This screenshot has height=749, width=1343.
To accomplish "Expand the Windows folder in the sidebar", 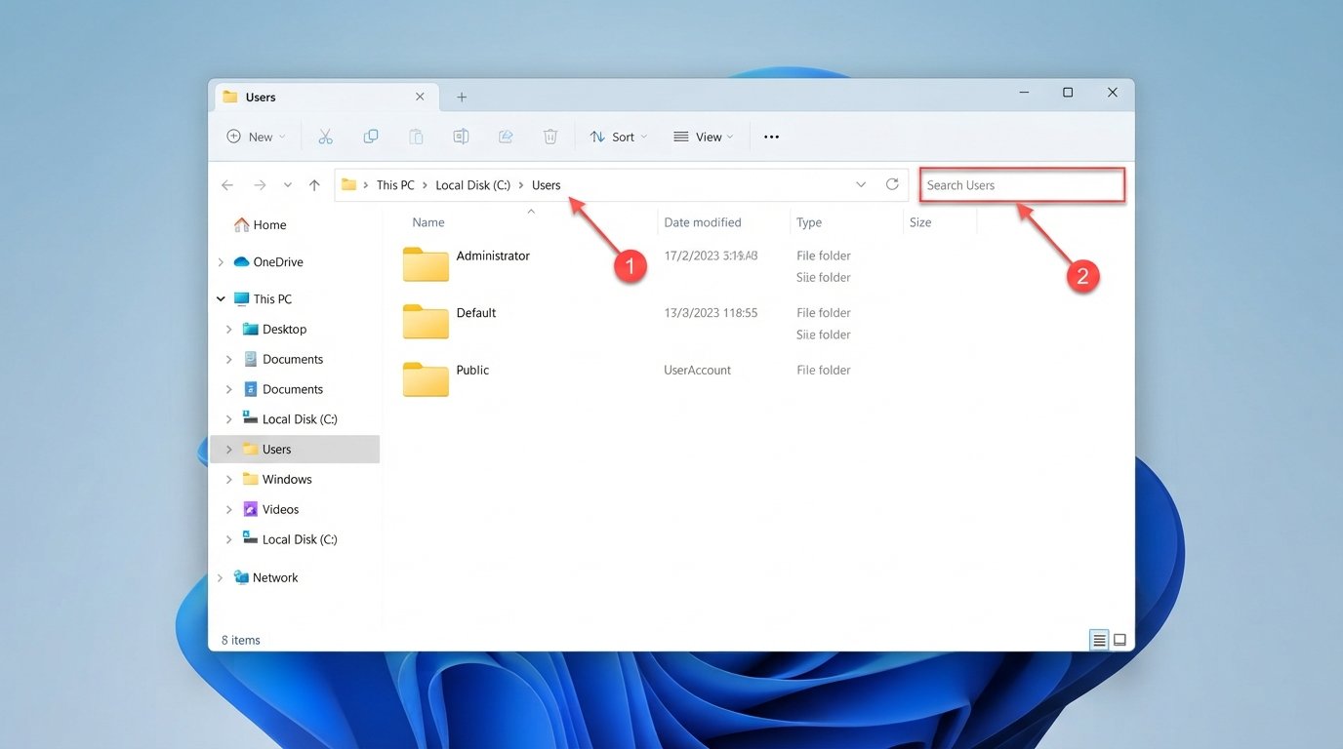I will [x=229, y=479].
